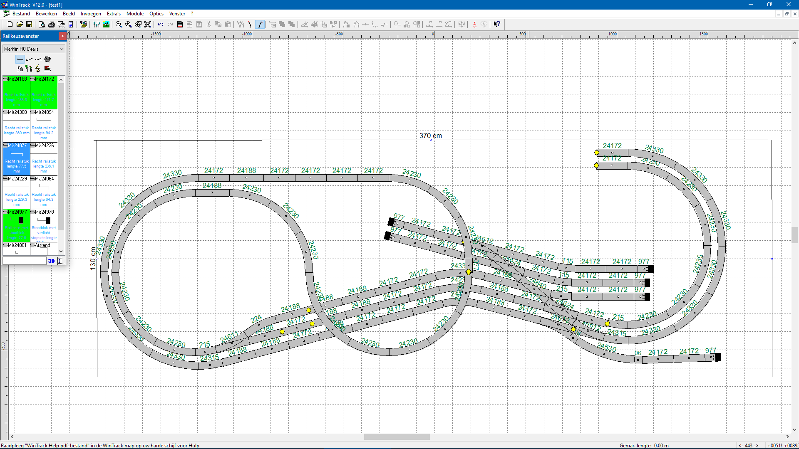This screenshot has width=799, height=449.
Task: Click the printer icon
Action: click(x=52, y=25)
